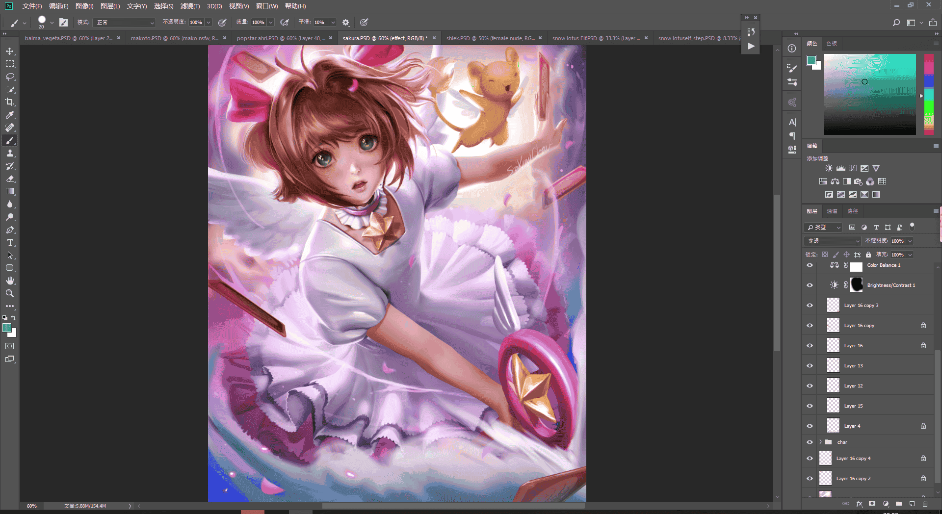Open the 图层(L) menu

[110, 6]
